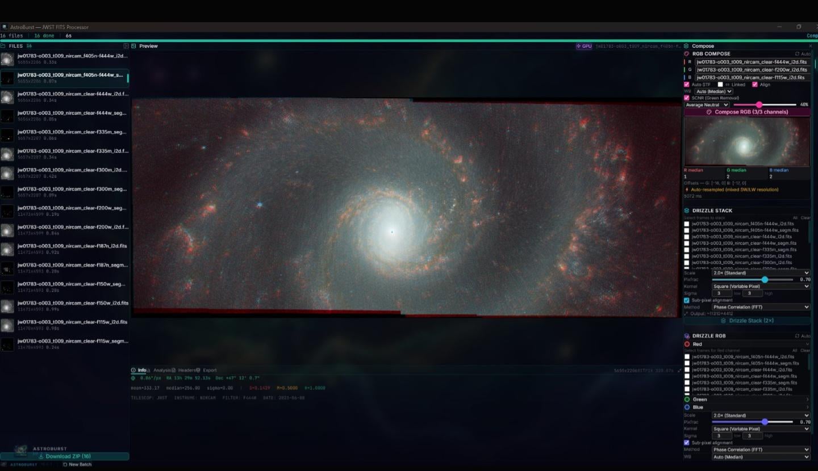Click the Files panel collapse icon
818x471 pixels.
pos(126,46)
